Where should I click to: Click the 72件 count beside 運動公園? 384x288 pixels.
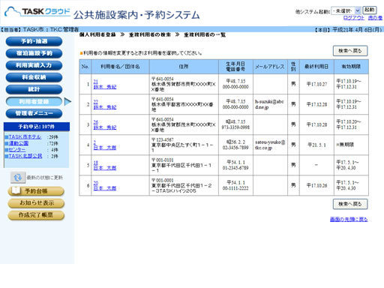[x=53, y=143]
